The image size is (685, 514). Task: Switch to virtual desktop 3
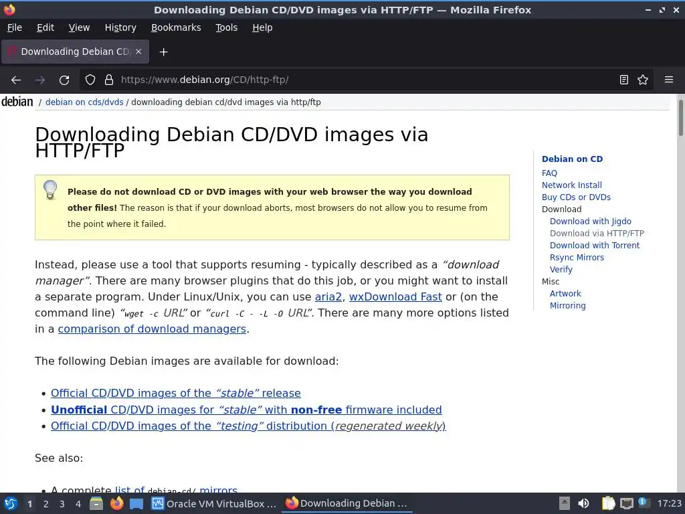pos(62,504)
